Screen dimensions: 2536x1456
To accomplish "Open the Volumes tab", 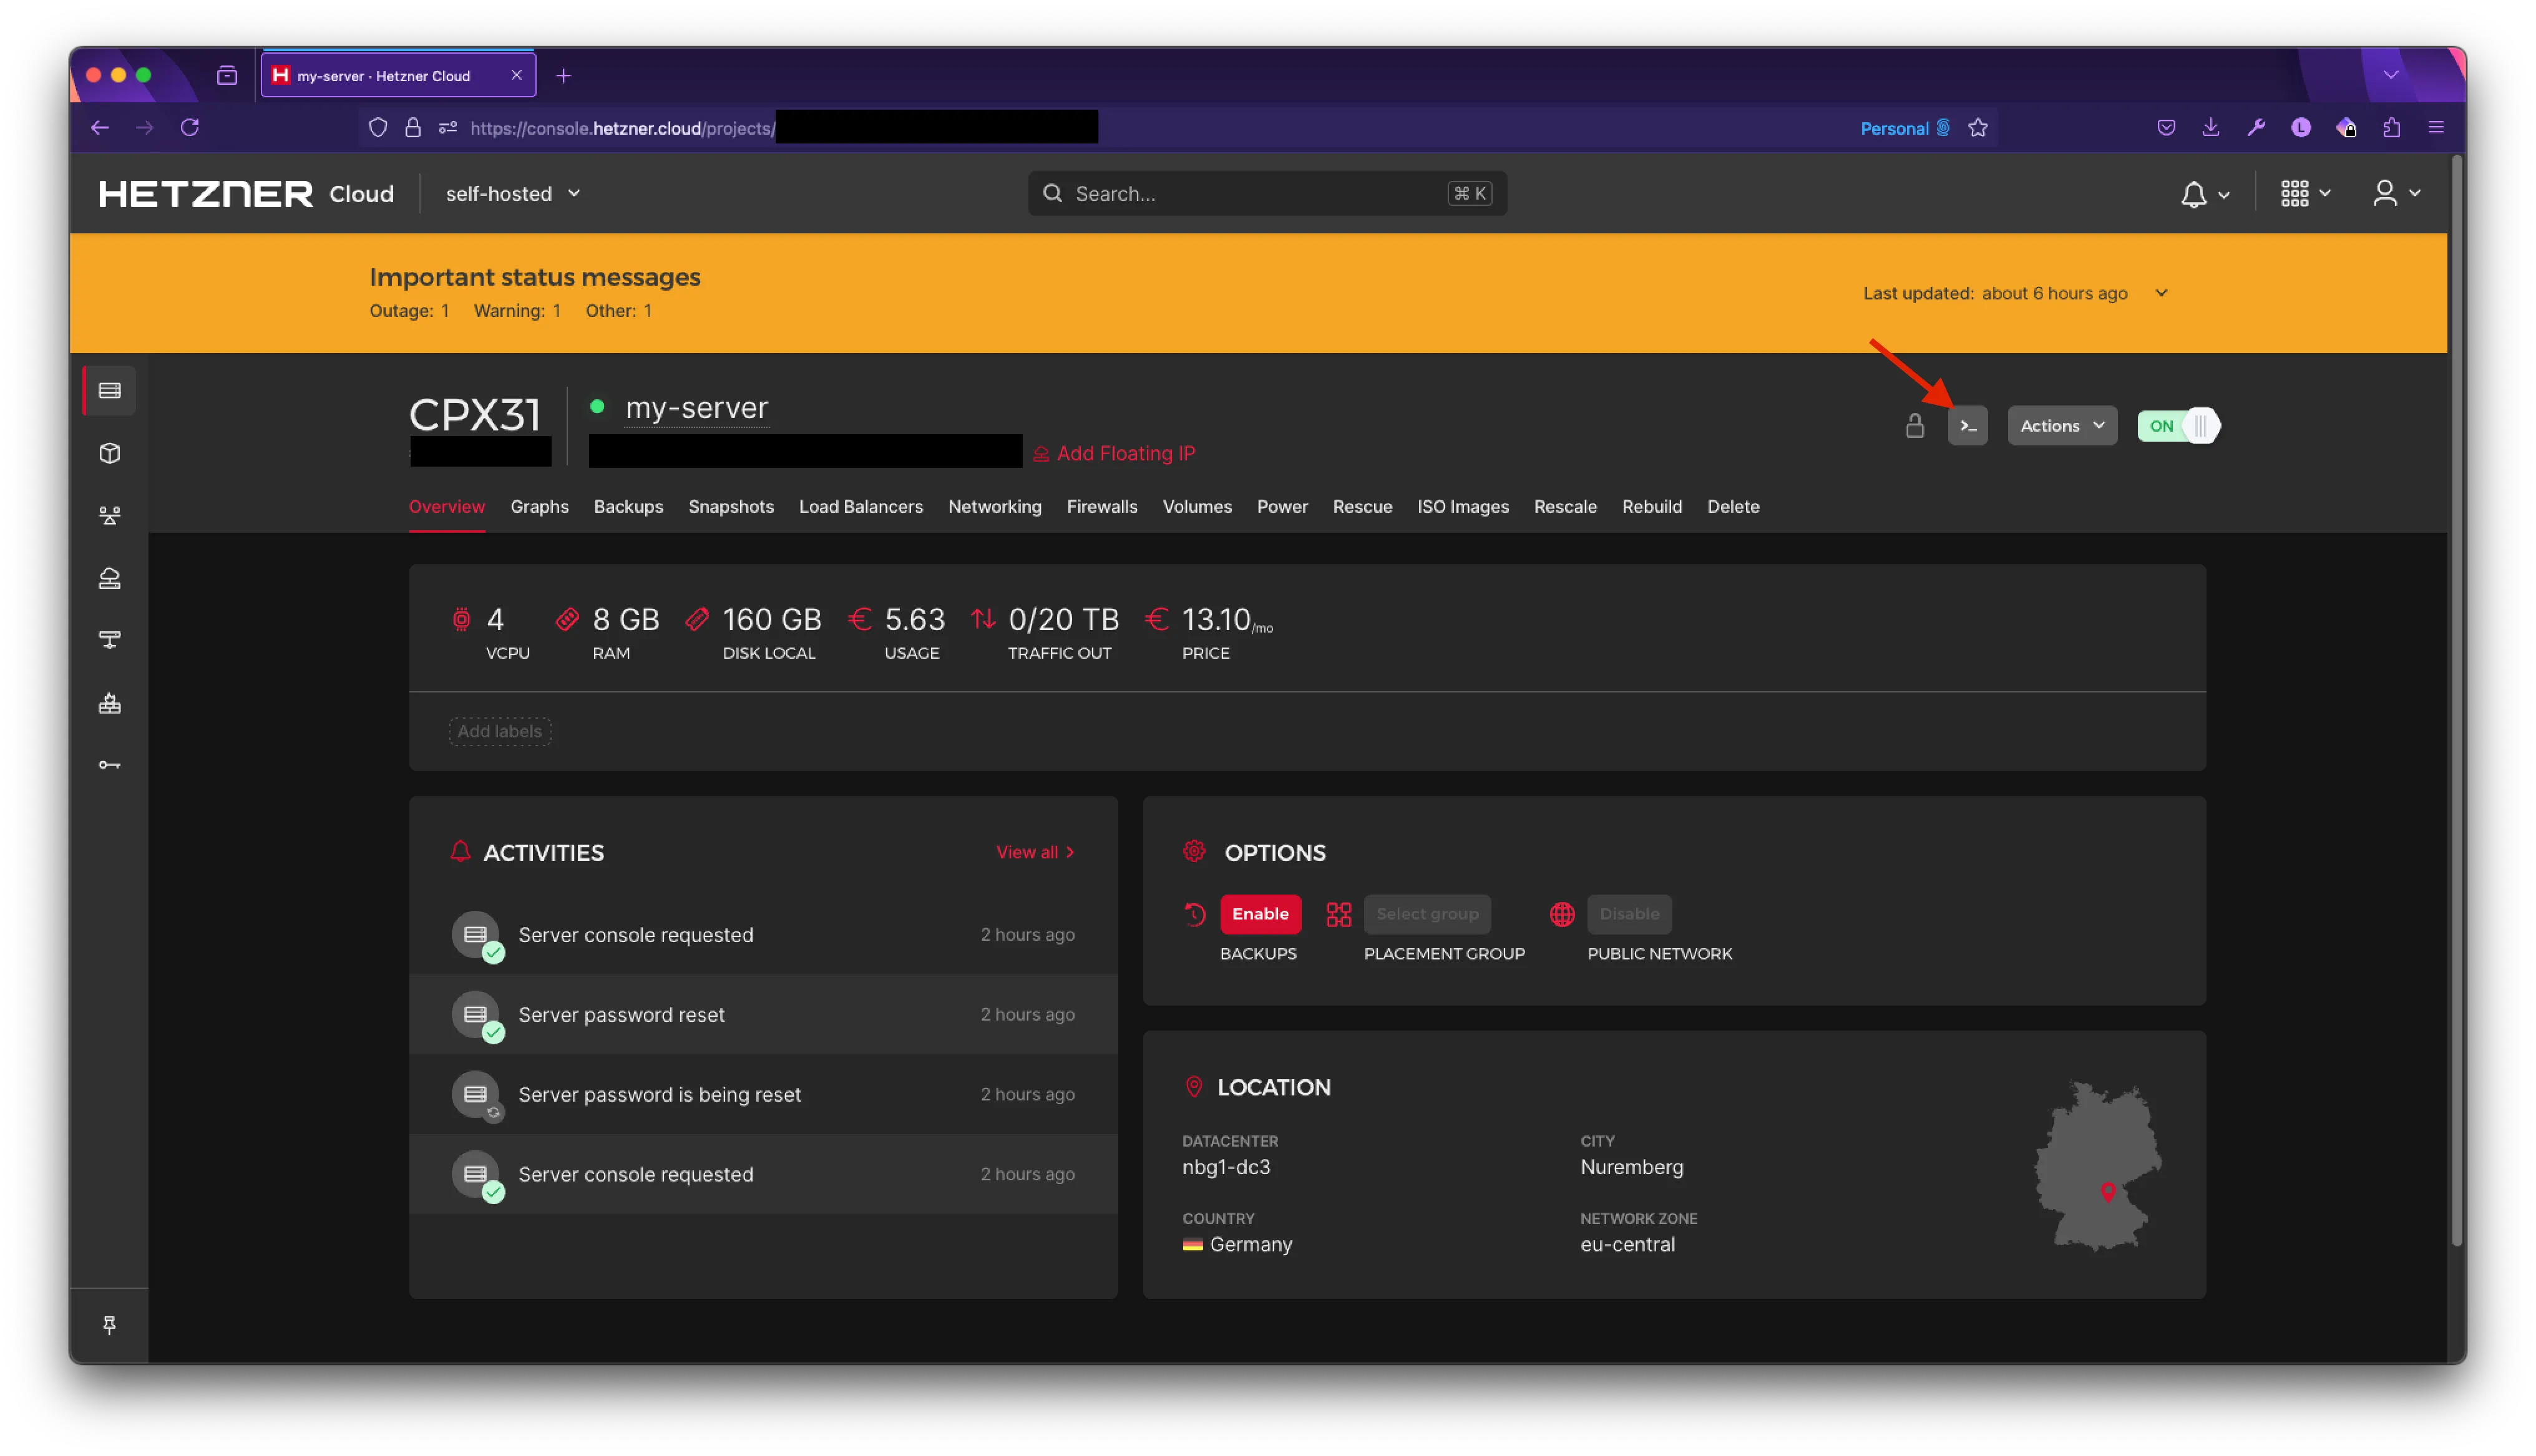I will pyautogui.click(x=1196, y=507).
